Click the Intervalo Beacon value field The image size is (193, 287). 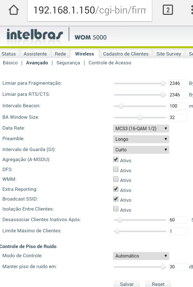click(x=178, y=106)
